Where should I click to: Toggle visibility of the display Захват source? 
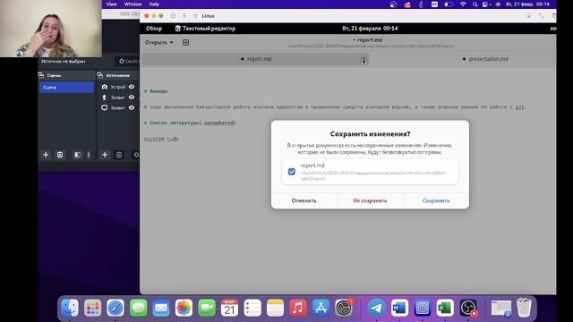(132, 107)
